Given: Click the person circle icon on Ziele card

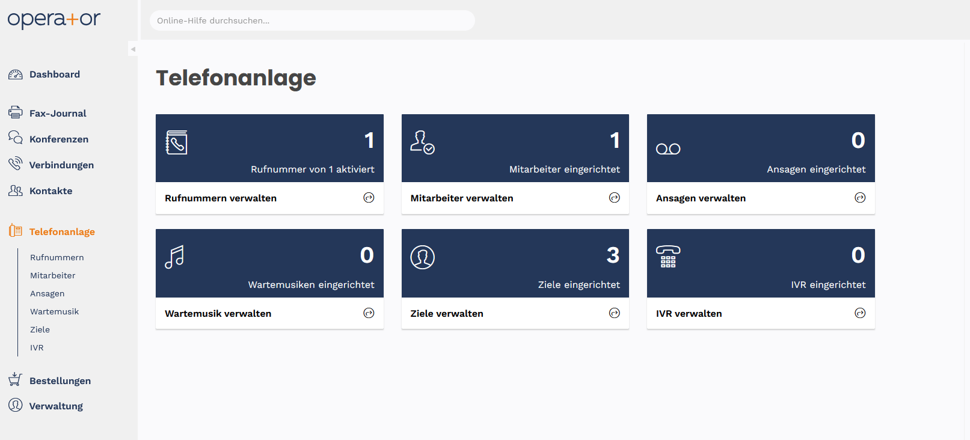Looking at the screenshot, I should pos(422,257).
